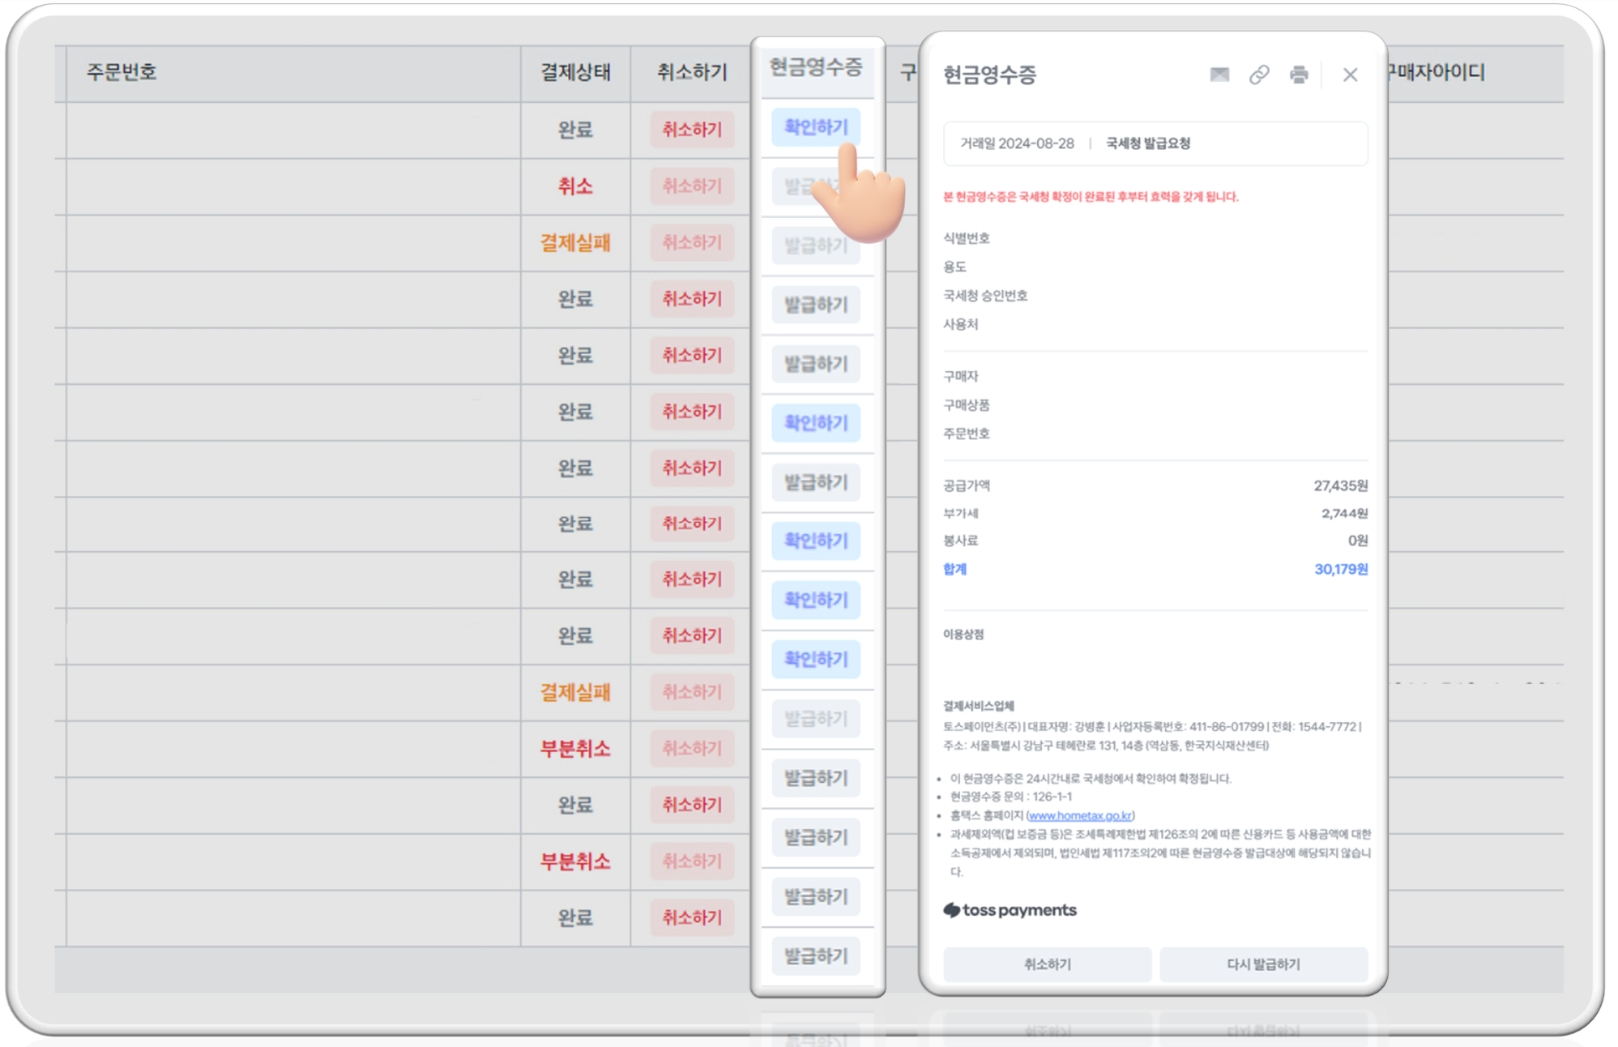Click the red 취소 status cell

coord(575,186)
